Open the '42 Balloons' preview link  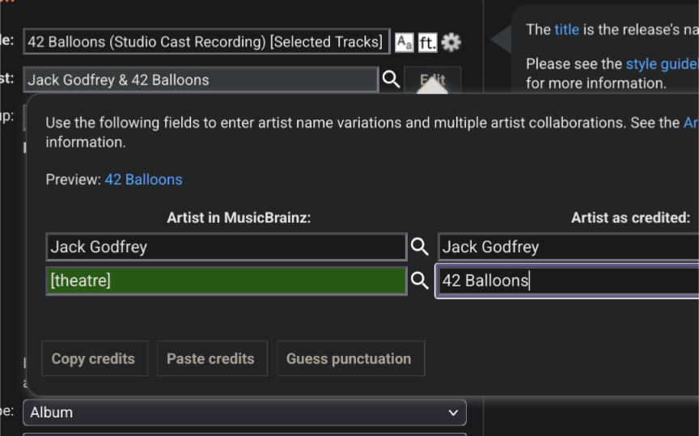tap(143, 180)
